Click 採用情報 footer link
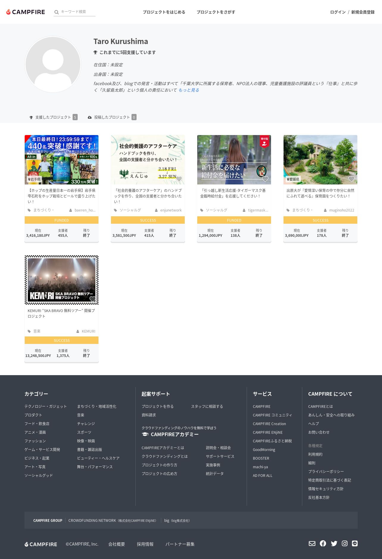This screenshot has width=382, height=559. pyautogui.click(x=145, y=544)
